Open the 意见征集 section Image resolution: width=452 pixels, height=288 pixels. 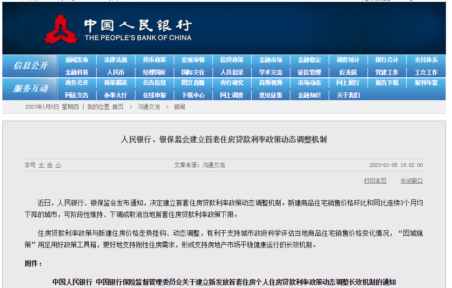click(271, 95)
